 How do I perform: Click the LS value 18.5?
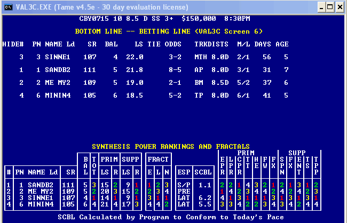pyautogui.click(x=135, y=95)
